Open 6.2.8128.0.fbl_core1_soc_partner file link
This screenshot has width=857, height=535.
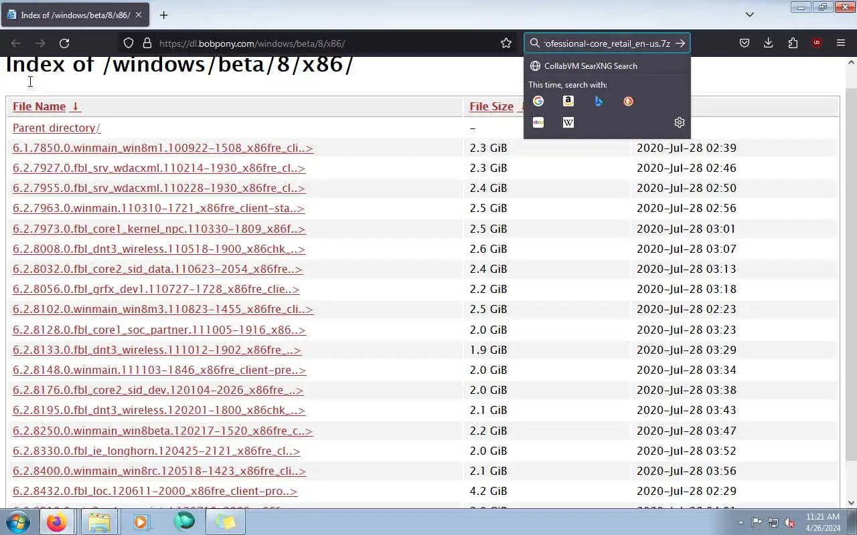(x=159, y=330)
